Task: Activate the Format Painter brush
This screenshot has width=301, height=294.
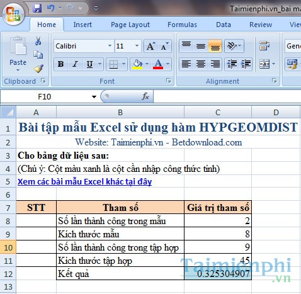Action: click(x=38, y=69)
